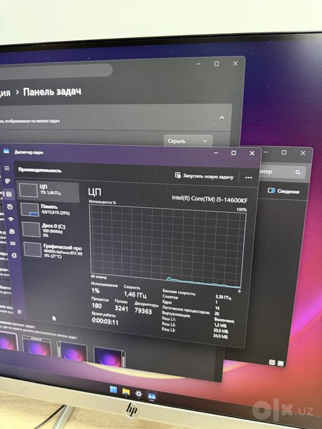Click Task Manager icon on taskbar
Viewport: 322px width, 429px height.
click(x=151, y=396)
